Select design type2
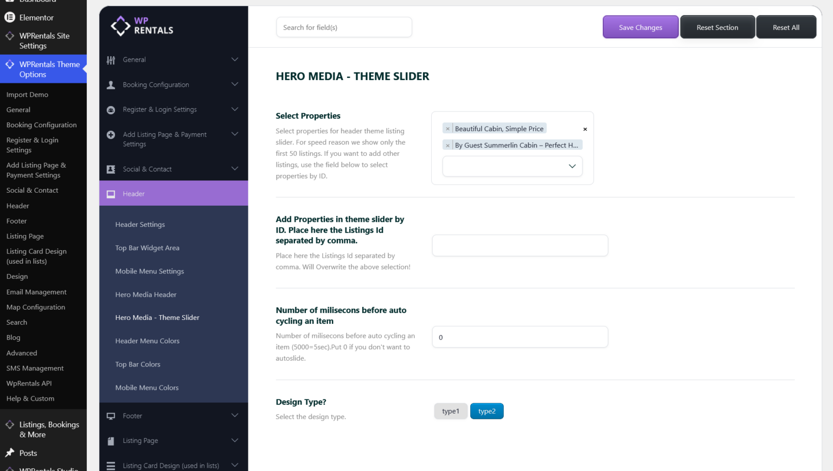The height and width of the screenshot is (471, 833). [x=487, y=411]
